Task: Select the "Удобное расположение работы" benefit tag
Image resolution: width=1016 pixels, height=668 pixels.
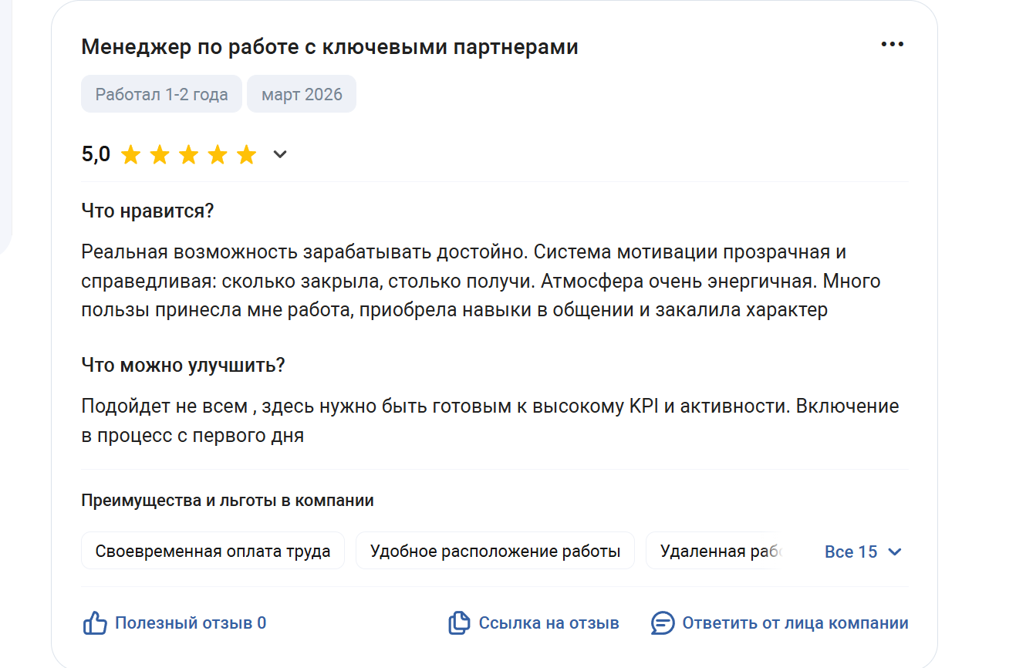Action: click(494, 552)
